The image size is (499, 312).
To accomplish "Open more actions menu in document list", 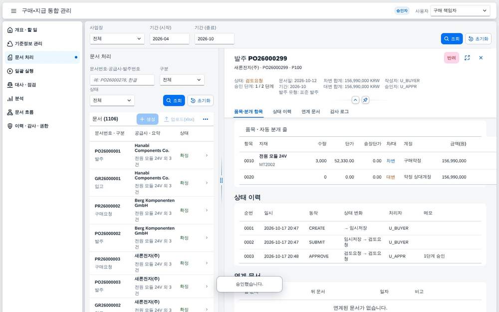I will [206, 119].
